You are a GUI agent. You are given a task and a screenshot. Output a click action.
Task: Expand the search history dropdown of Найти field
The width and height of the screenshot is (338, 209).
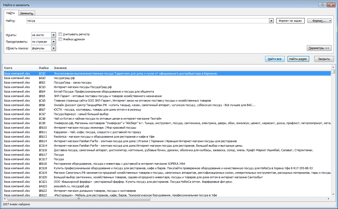click(271, 21)
